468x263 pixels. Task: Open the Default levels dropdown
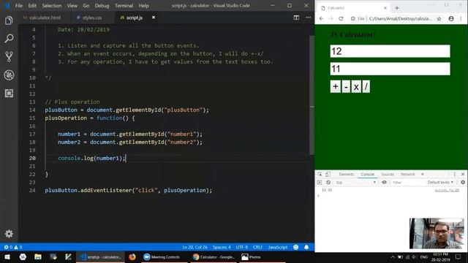440,182
